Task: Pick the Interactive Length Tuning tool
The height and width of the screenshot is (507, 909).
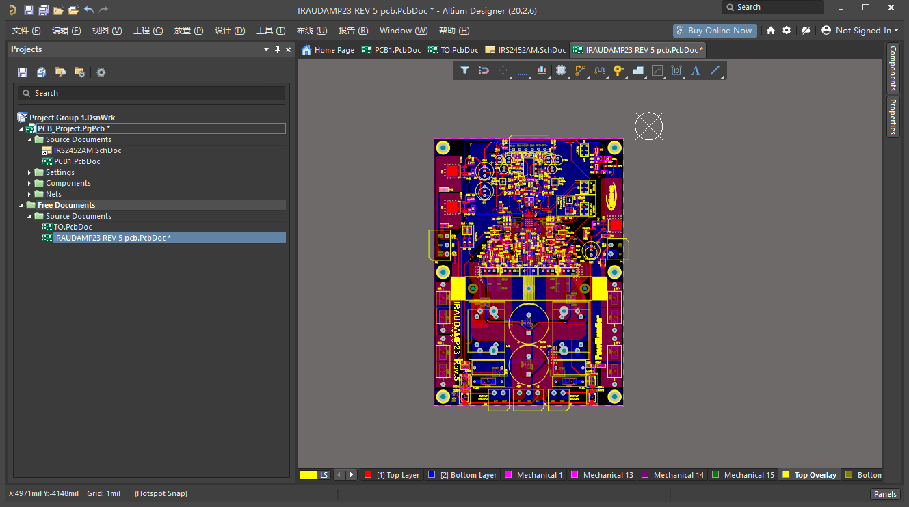Action: coord(600,70)
